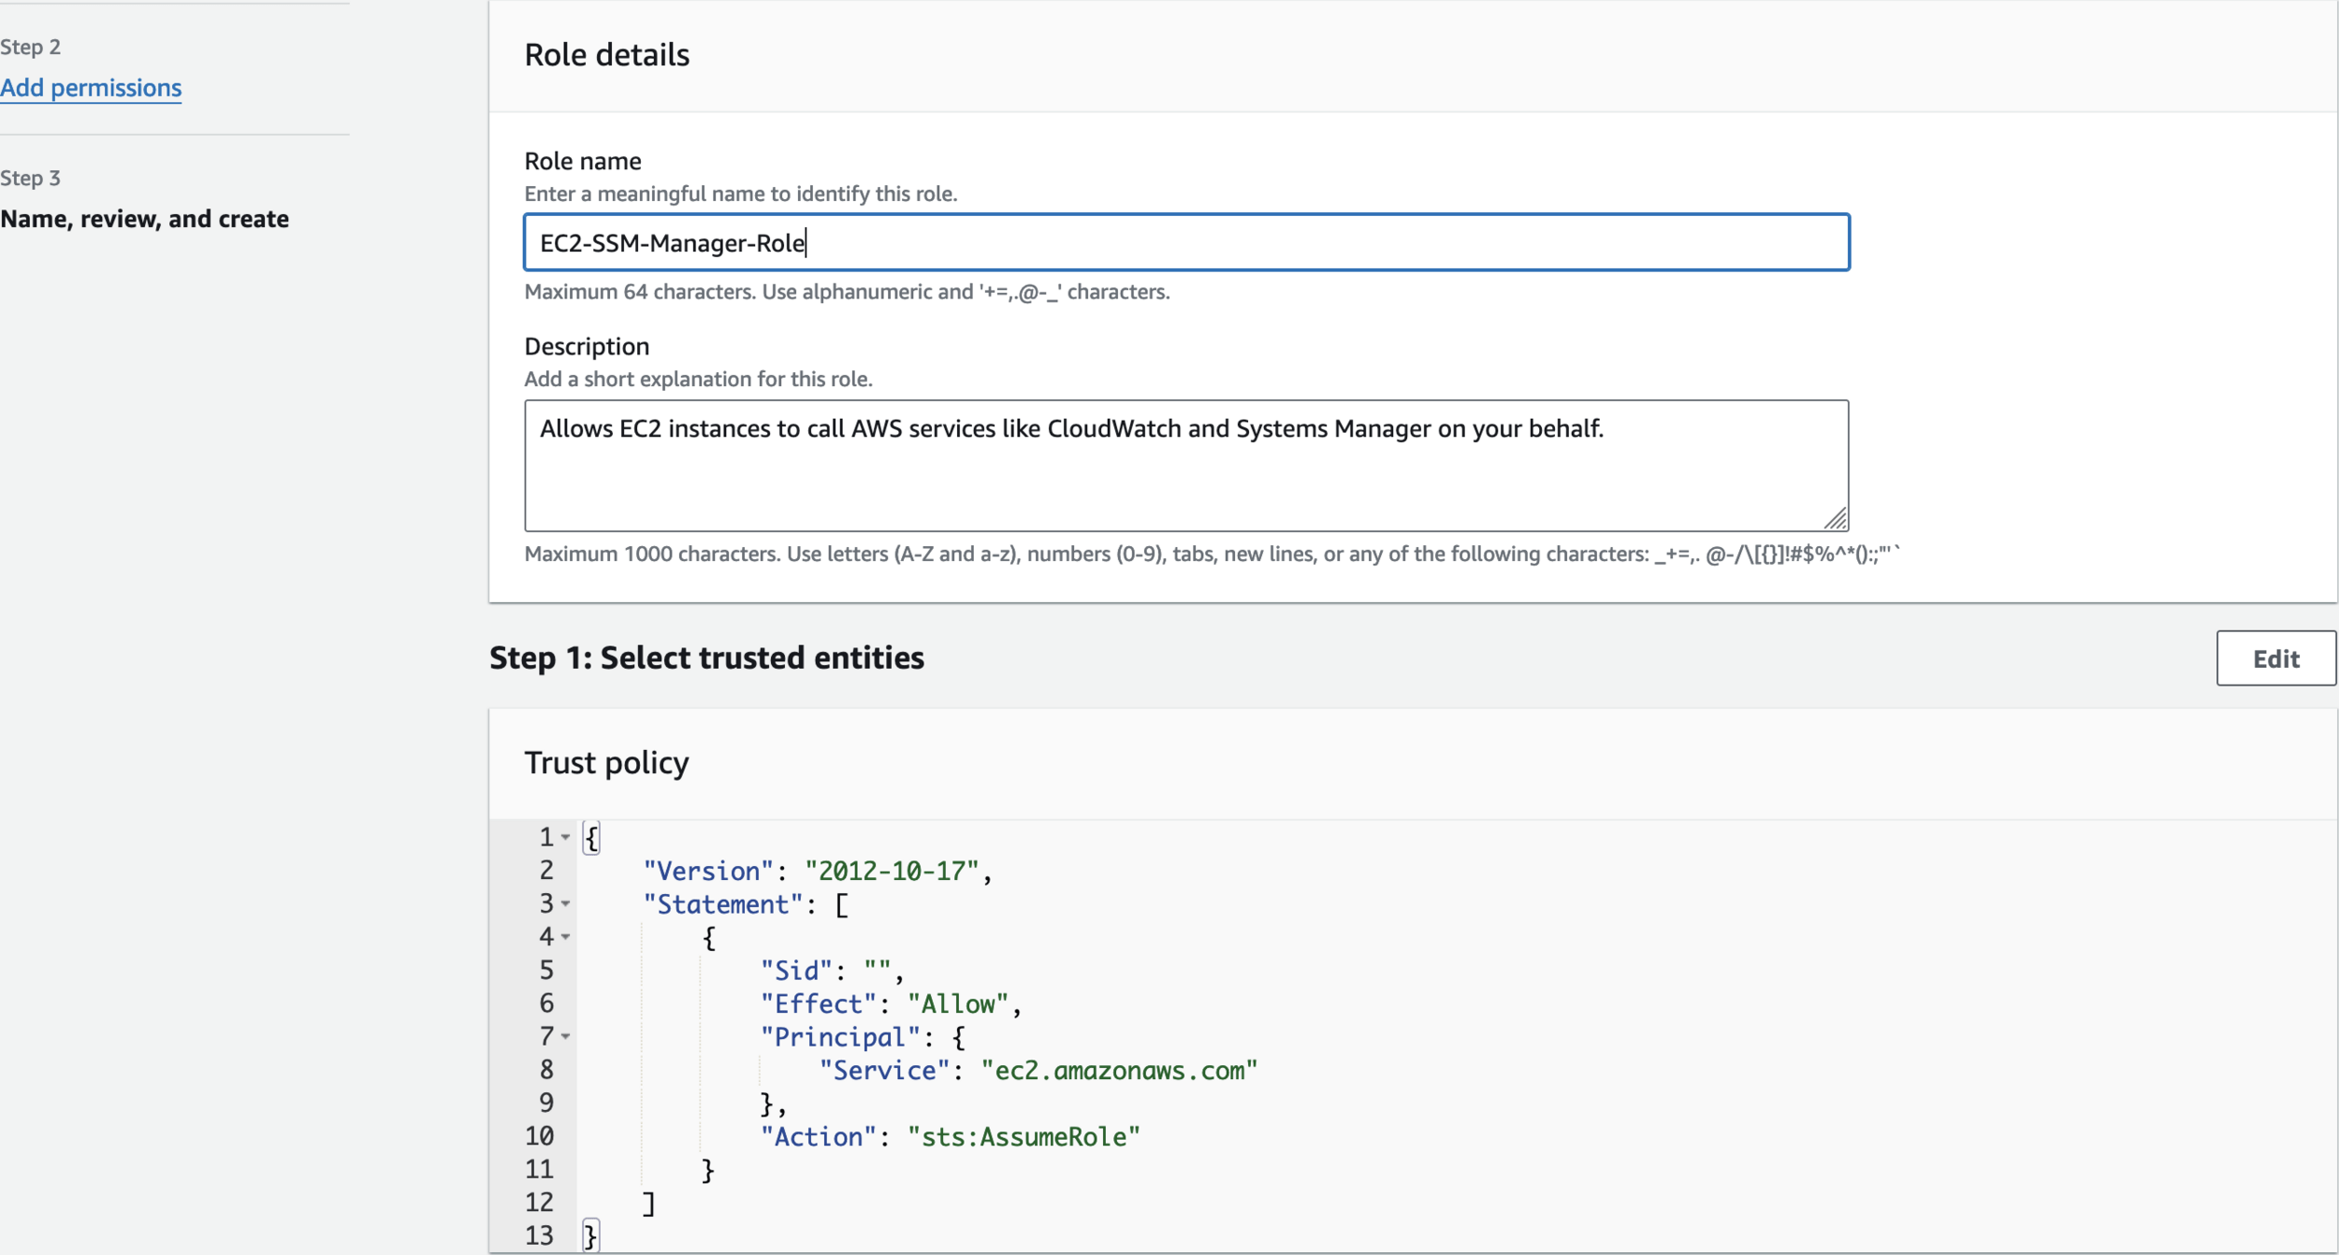
Task: Select the Name, review, and create step
Action: pos(145,219)
